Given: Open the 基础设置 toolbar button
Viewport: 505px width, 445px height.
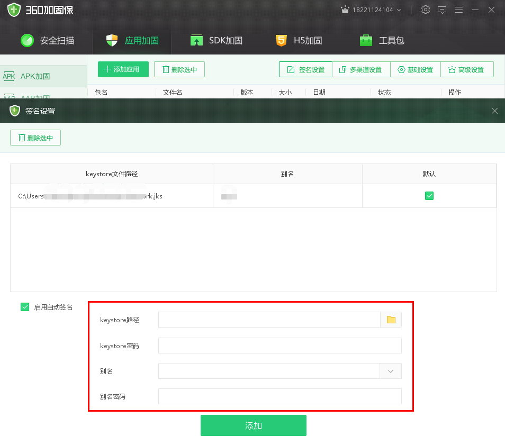Looking at the screenshot, I should 416,69.
